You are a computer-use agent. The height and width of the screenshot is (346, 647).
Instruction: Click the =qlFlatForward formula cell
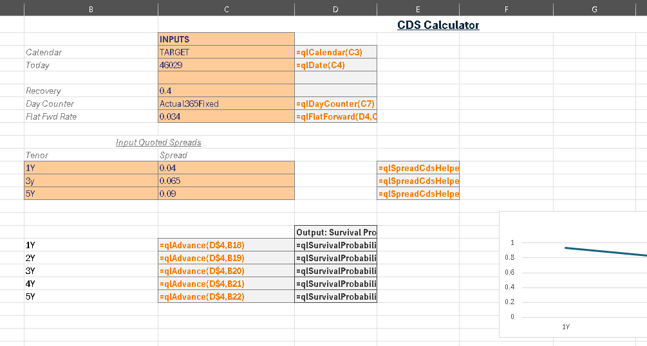tap(335, 116)
